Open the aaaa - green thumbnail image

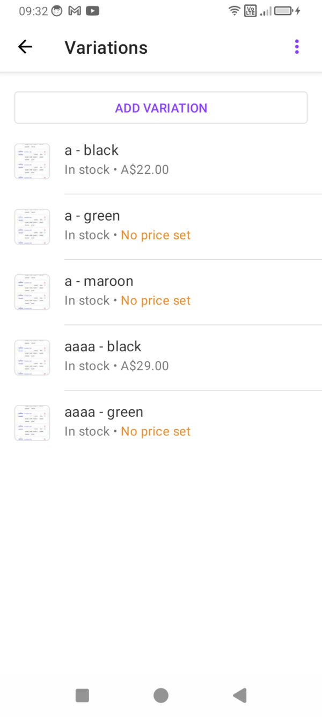point(32,423)
